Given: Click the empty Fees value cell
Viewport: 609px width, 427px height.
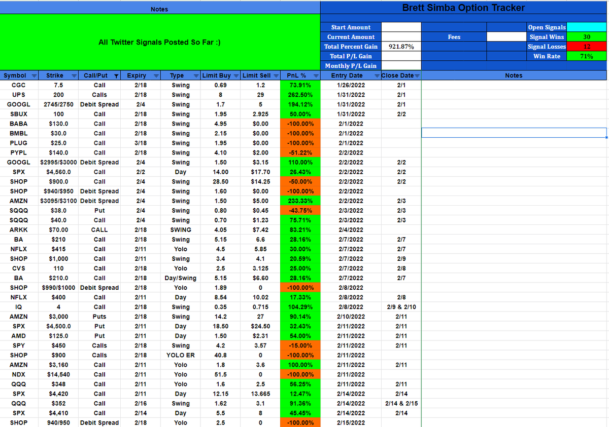Looking at the screenshot, I should (x=507, y=36).
